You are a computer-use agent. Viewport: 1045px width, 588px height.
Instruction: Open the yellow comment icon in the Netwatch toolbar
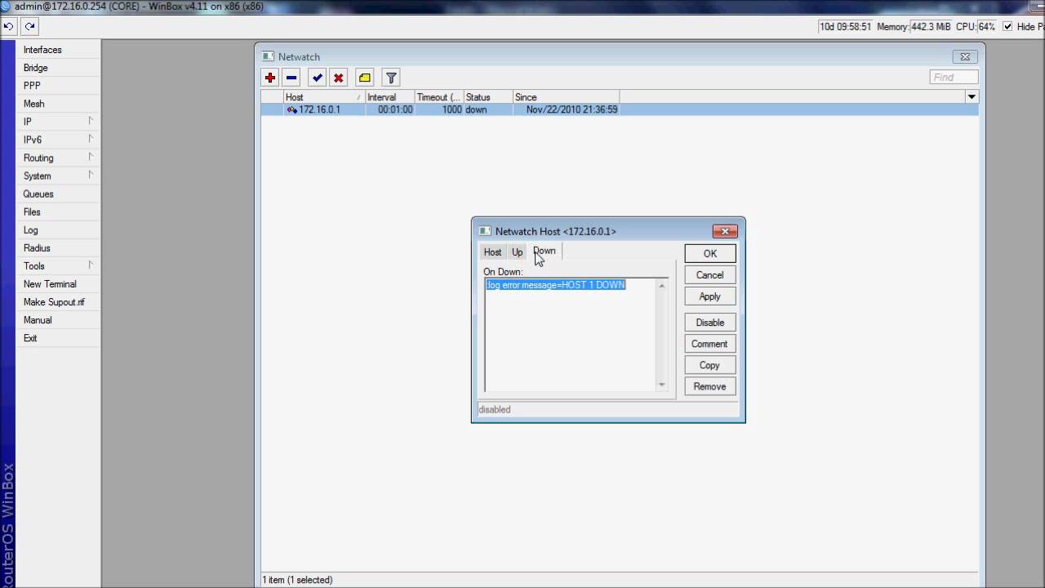tap(365, 78)
